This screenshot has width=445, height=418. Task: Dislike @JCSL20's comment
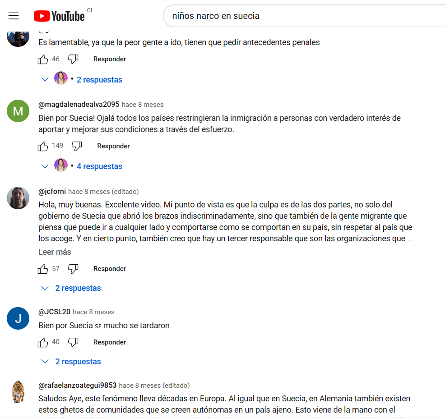[73, 342]
